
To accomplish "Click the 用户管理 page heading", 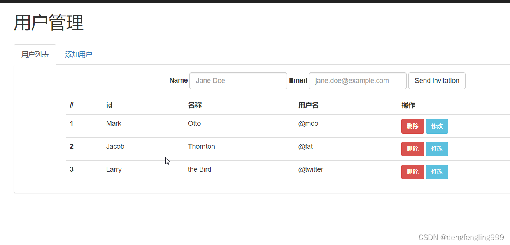I will point(49,23).
